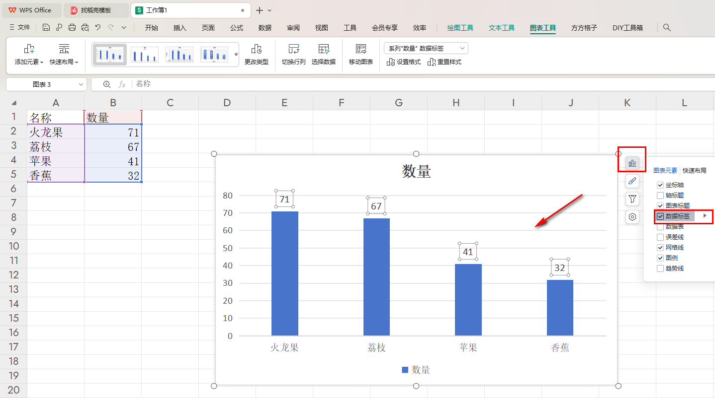Uncheck the 图例 checkbox
Viewport: 715px width, 398px height.
(x=660, y=258)
